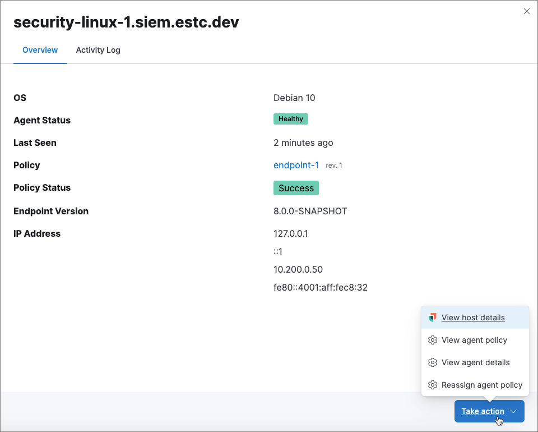Switch to the Activity Log tab

(98, 50)
